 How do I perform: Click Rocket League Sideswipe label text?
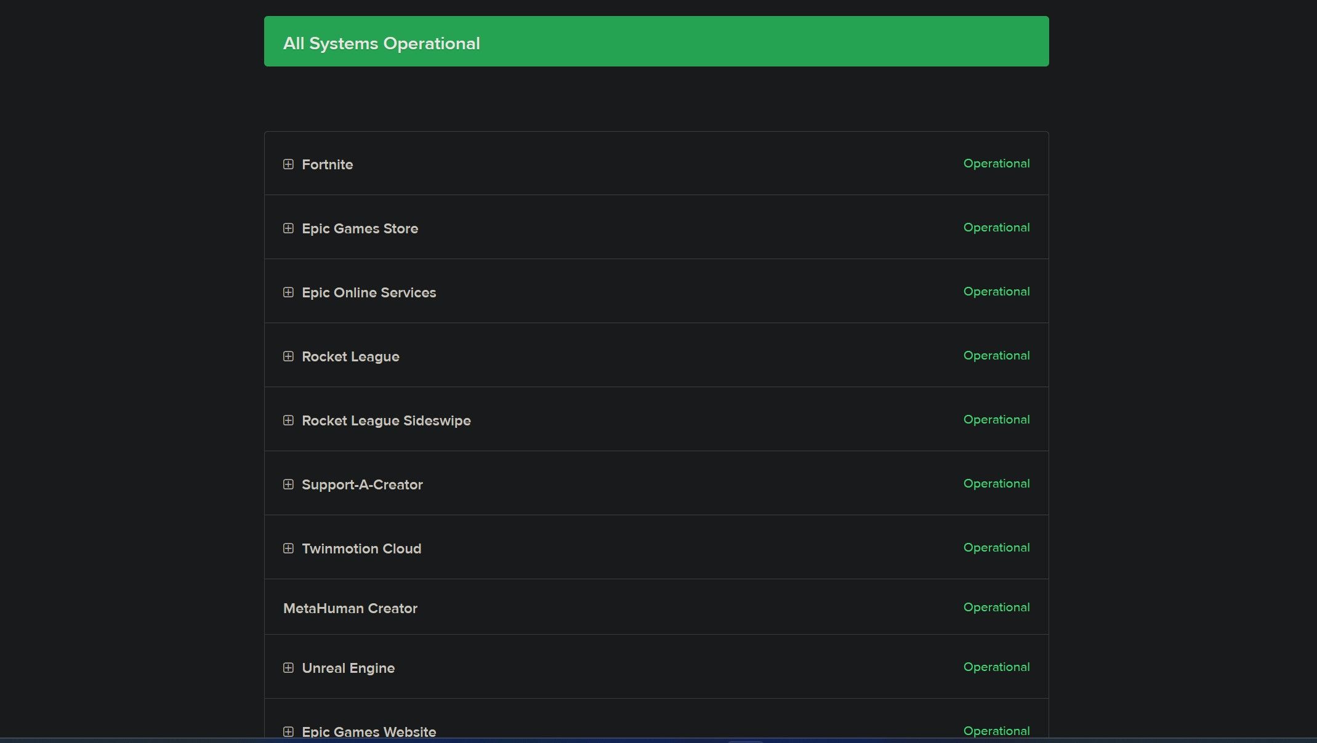click(x=386, y=421)
